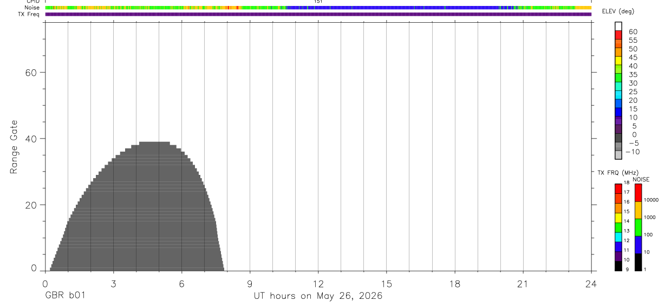The width and height of the screenshot is (665, 307).
Task: Click the "9" value in TX FRQ legend
Action: point(627,269)
